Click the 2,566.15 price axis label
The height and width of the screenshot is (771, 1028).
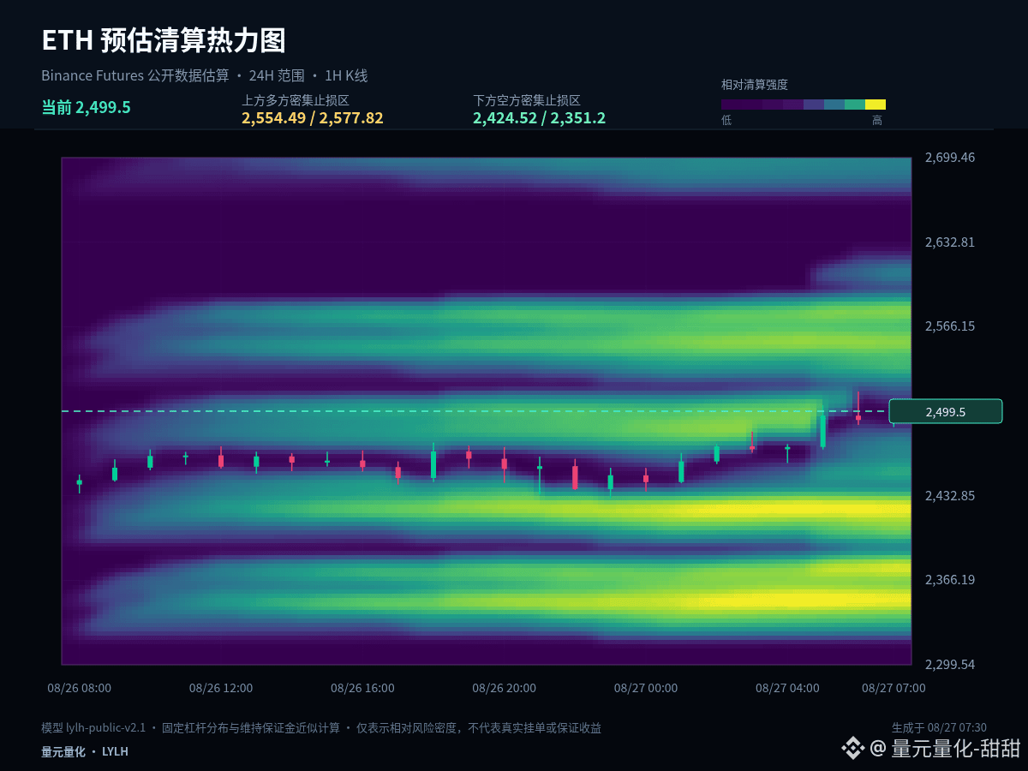point(950,326)
